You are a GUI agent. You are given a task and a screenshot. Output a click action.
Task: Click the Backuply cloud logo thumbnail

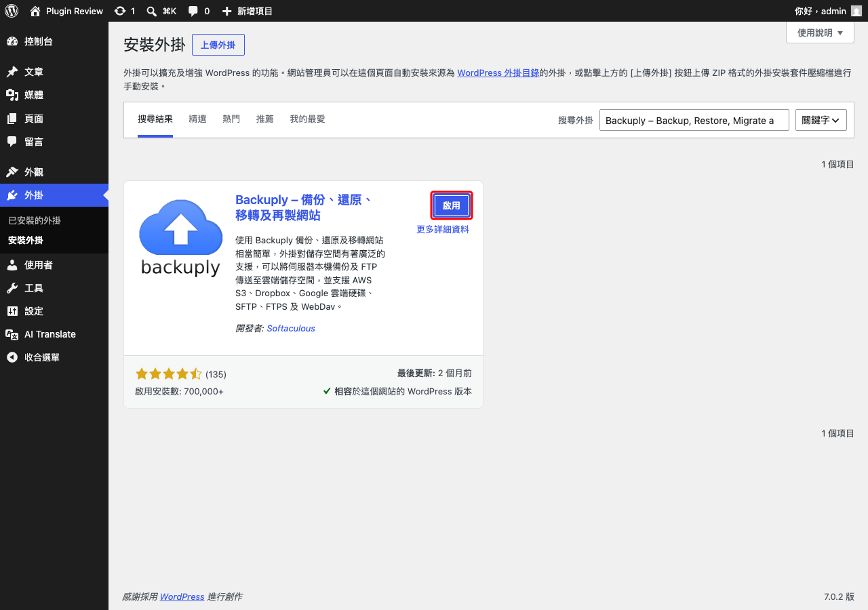pyautogui.click(x=181, y=238)
